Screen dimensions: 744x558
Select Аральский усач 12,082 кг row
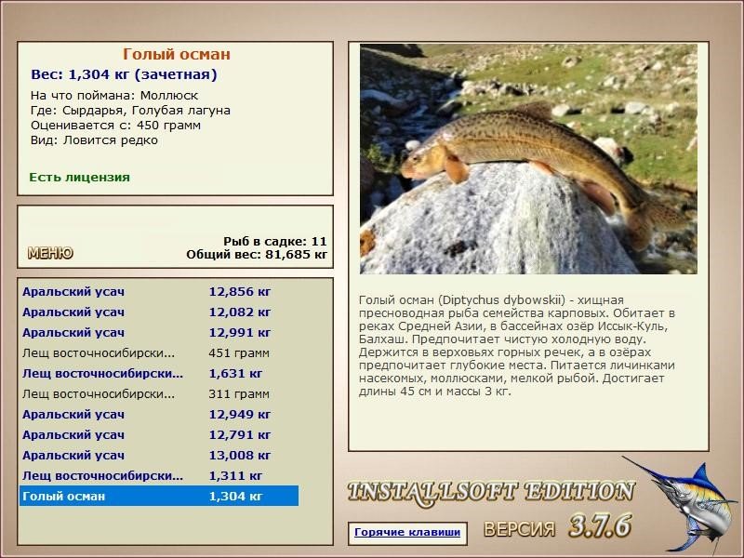159,312
